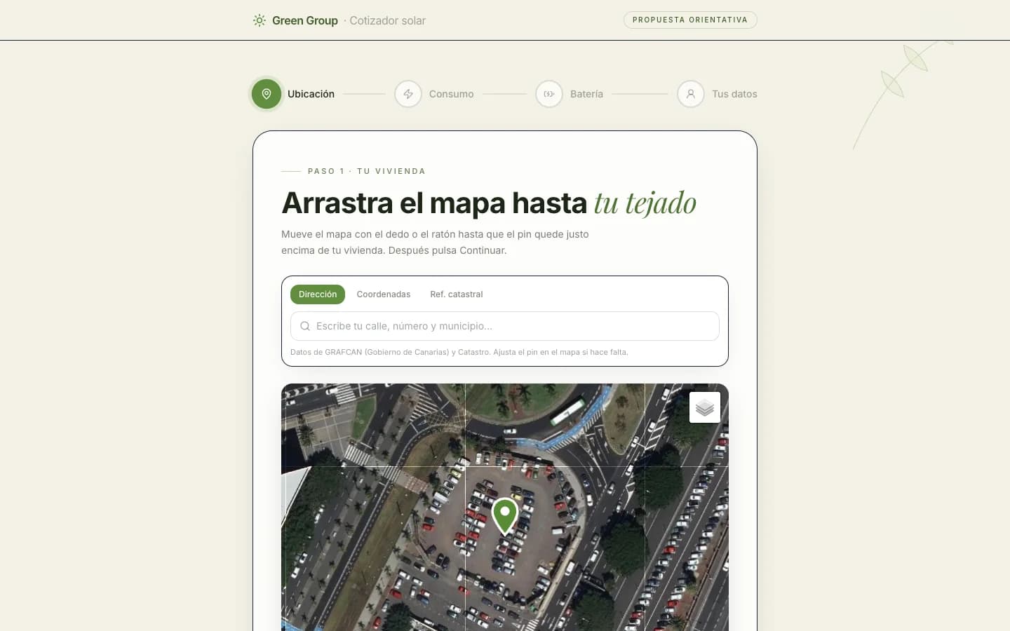The width and height of the screenshot is (1010, 631).
Task: Click the magnifier icon in the address search
Action: tap(305, 326)
